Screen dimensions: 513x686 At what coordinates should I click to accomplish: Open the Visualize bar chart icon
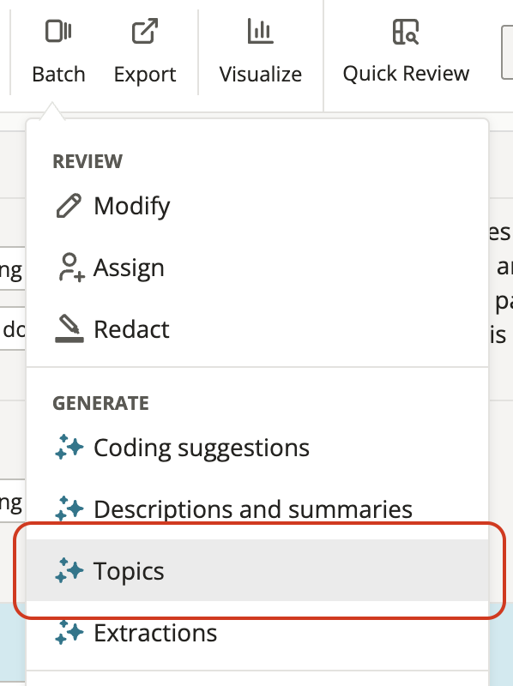coord(261,31)
